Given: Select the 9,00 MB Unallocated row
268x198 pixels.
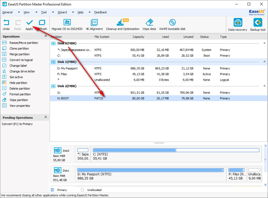Looking at the screenshot, I should pos(159,80).
